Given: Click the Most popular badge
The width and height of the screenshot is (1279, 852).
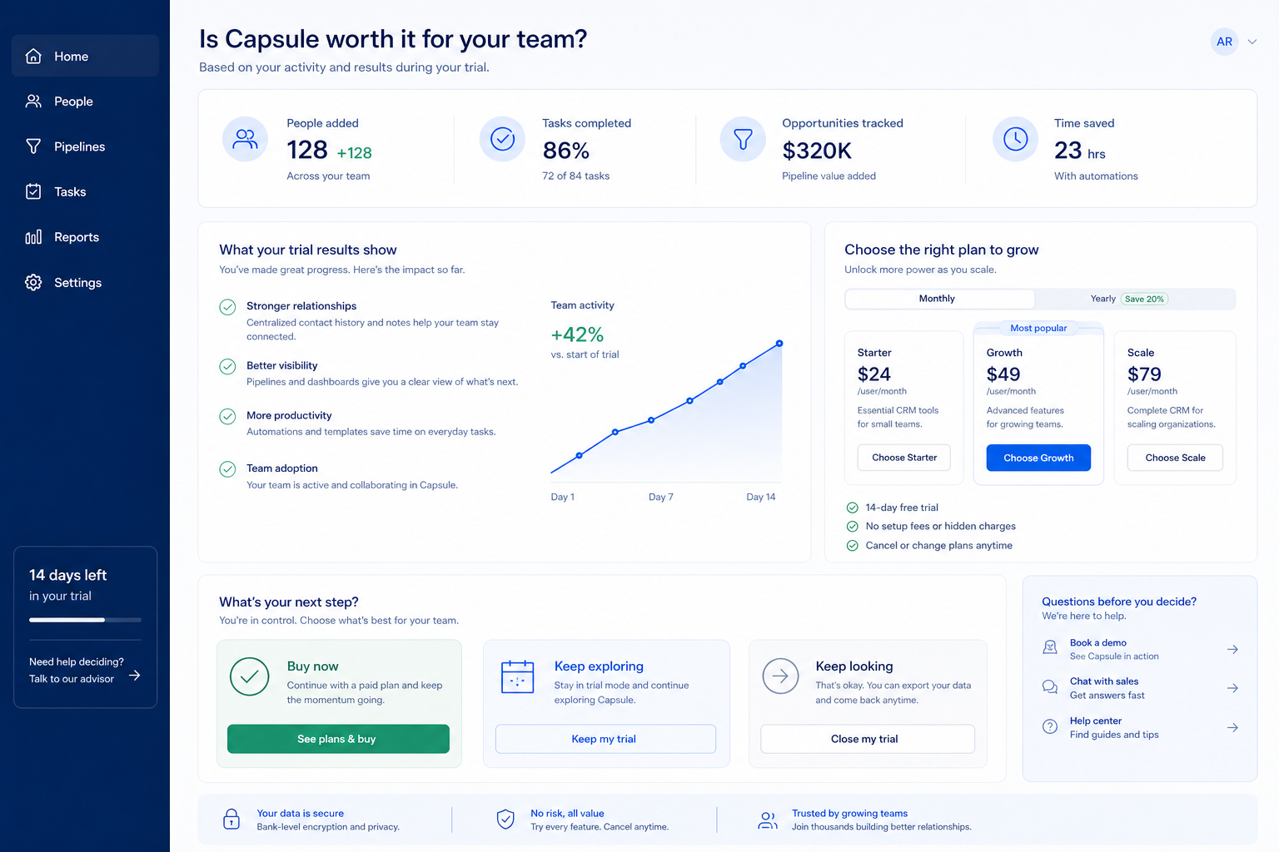Looking at the screenshot, I should (x=1038, y=328).
